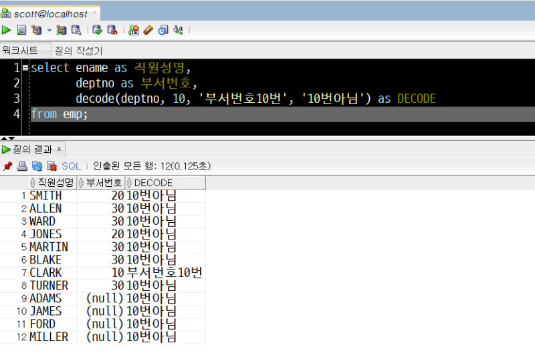This screenshot has width=535, height=359.
Task: Click the blue SQL link in results toolbar
Action: (72, 166)
